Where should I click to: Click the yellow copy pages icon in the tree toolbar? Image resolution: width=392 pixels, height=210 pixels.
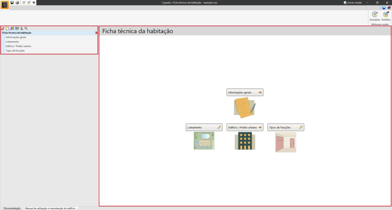[x=8, y=28]
